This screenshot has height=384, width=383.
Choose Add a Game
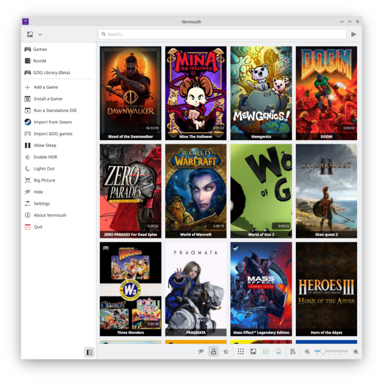[58, 87]
